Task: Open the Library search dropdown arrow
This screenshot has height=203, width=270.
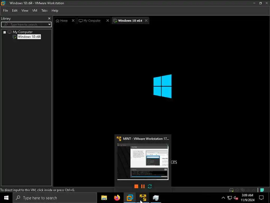Action: point(49,25)
